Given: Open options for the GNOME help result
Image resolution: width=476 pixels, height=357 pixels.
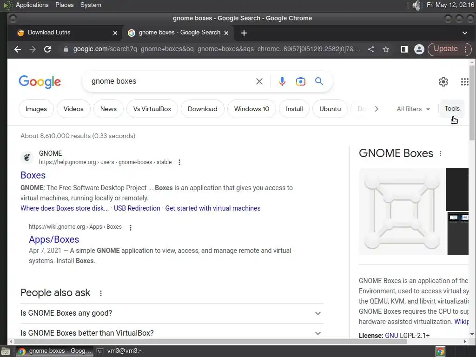Looking at the screenshot, I should pos(179,162).
